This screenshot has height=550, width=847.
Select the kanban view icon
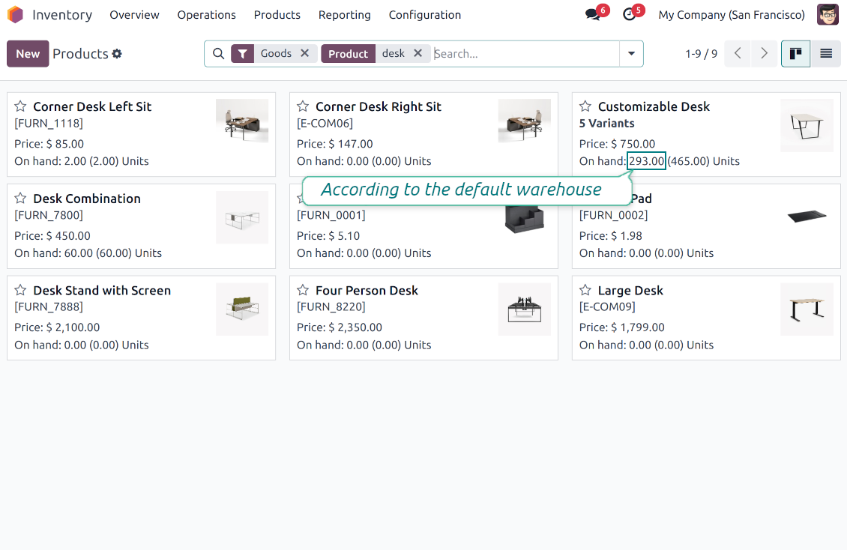coord(796,54)
